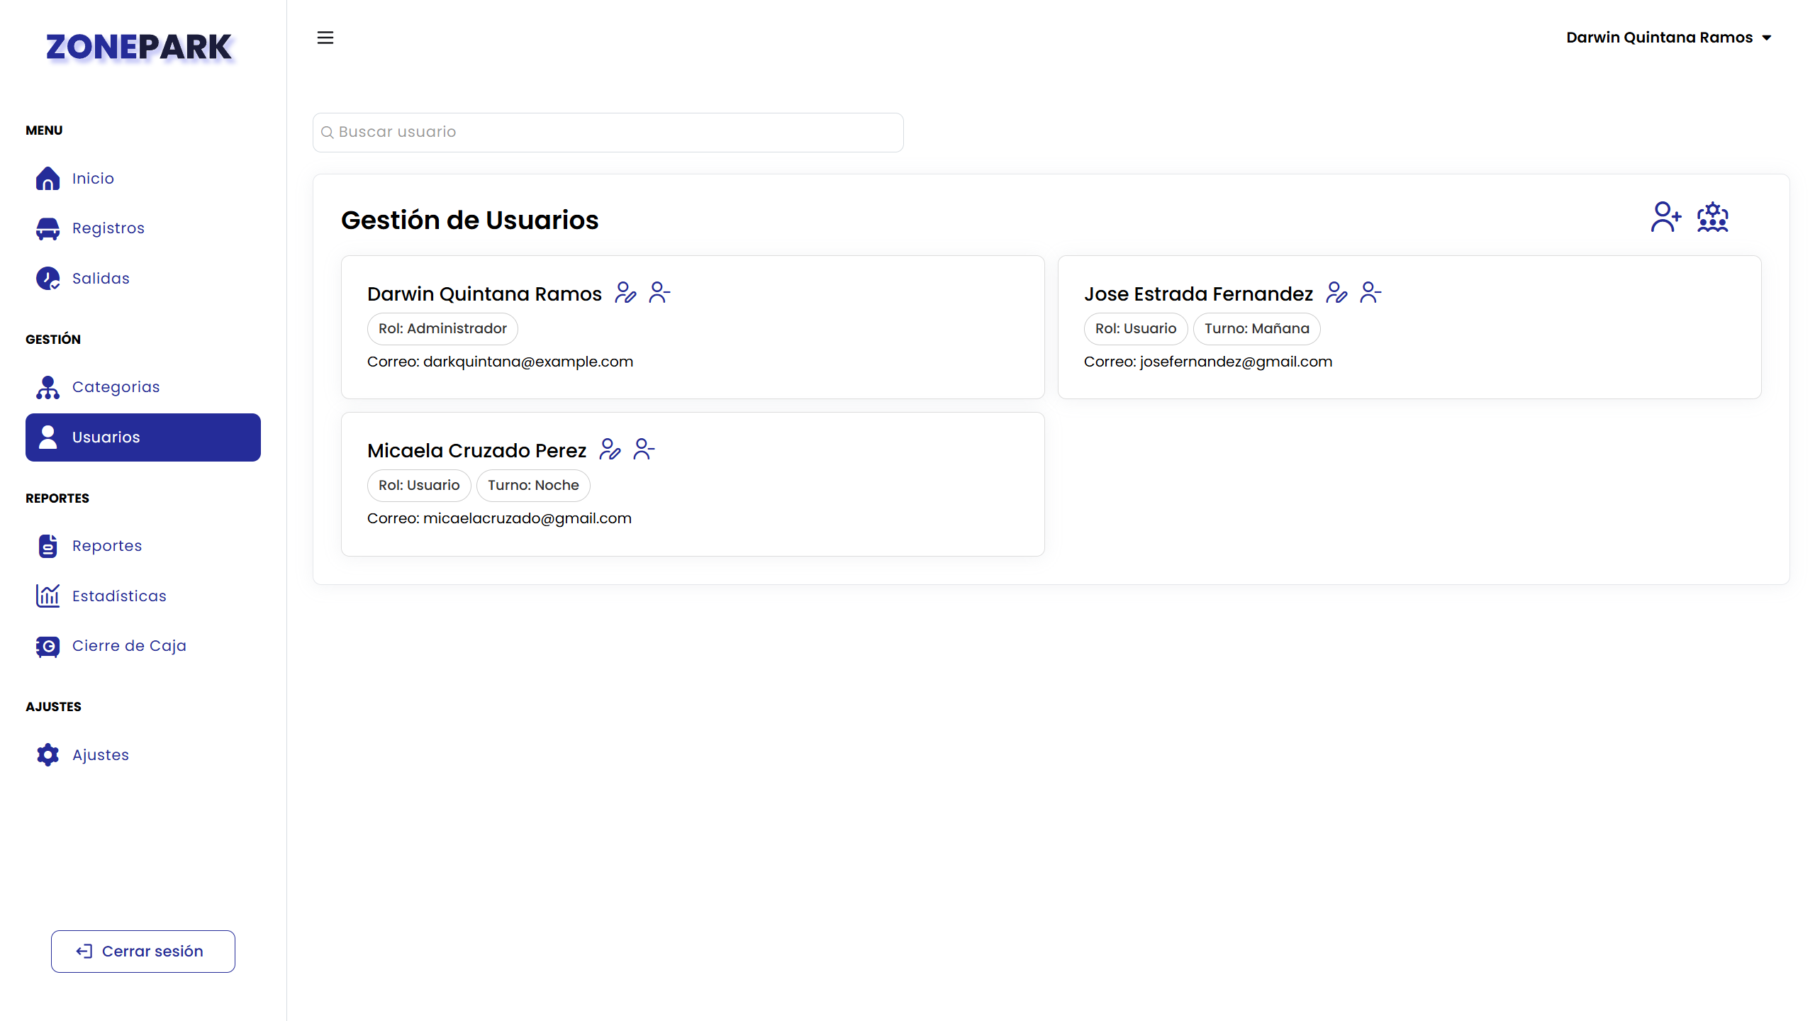Remove Micaela Cruzado Perez user
This screenshot has width=1815, height=1021.
click(644, 450)
